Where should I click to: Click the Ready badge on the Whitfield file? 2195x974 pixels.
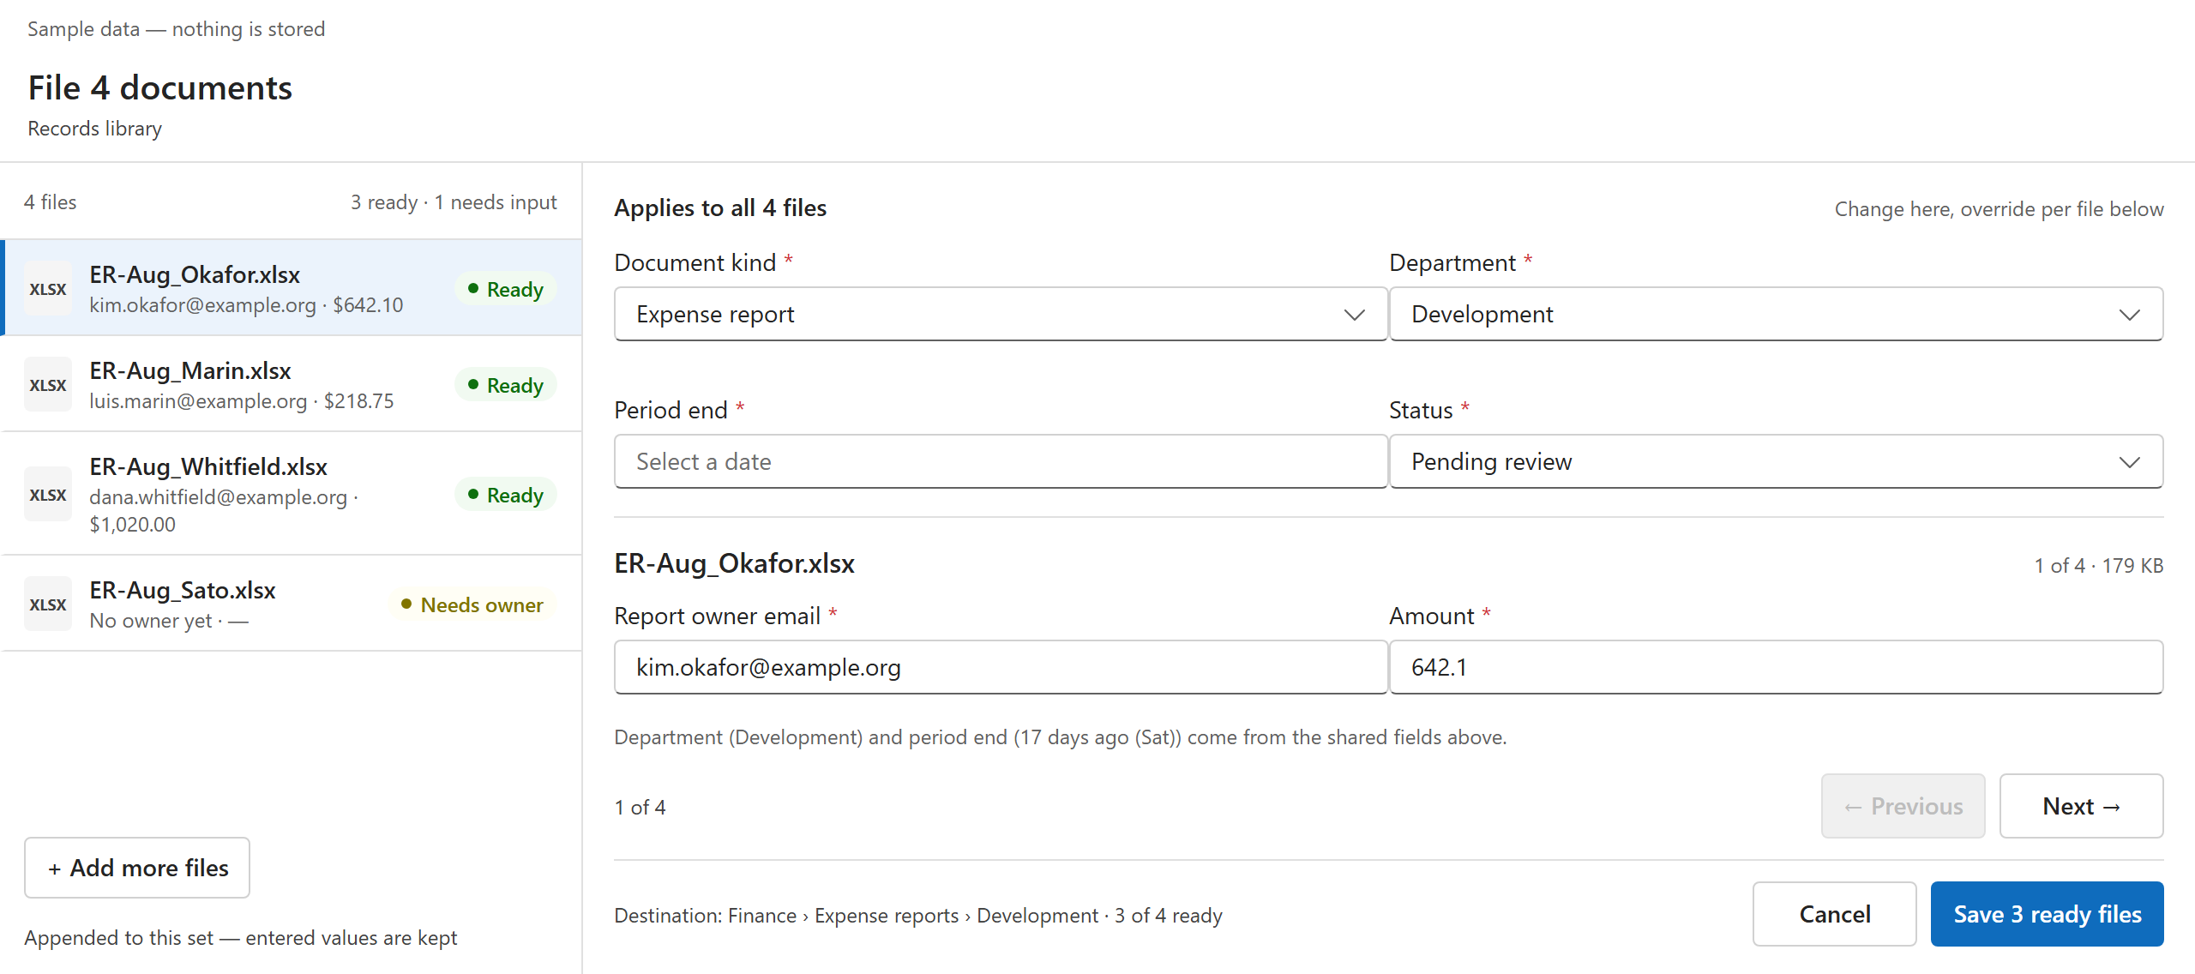(506, 495)
